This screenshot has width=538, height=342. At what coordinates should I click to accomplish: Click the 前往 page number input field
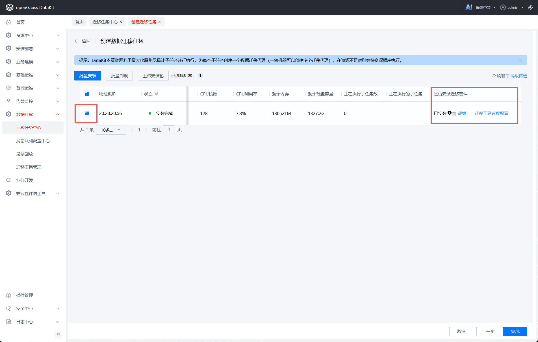(x=169, y=130)
